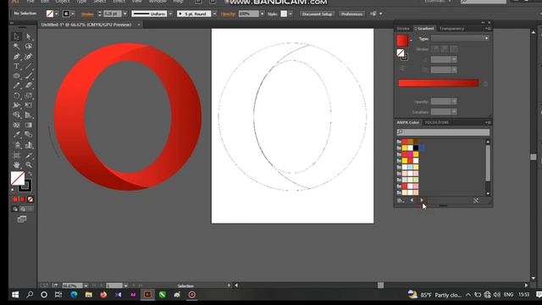Click the red gradient fill thumbnail

pos(402,41)
